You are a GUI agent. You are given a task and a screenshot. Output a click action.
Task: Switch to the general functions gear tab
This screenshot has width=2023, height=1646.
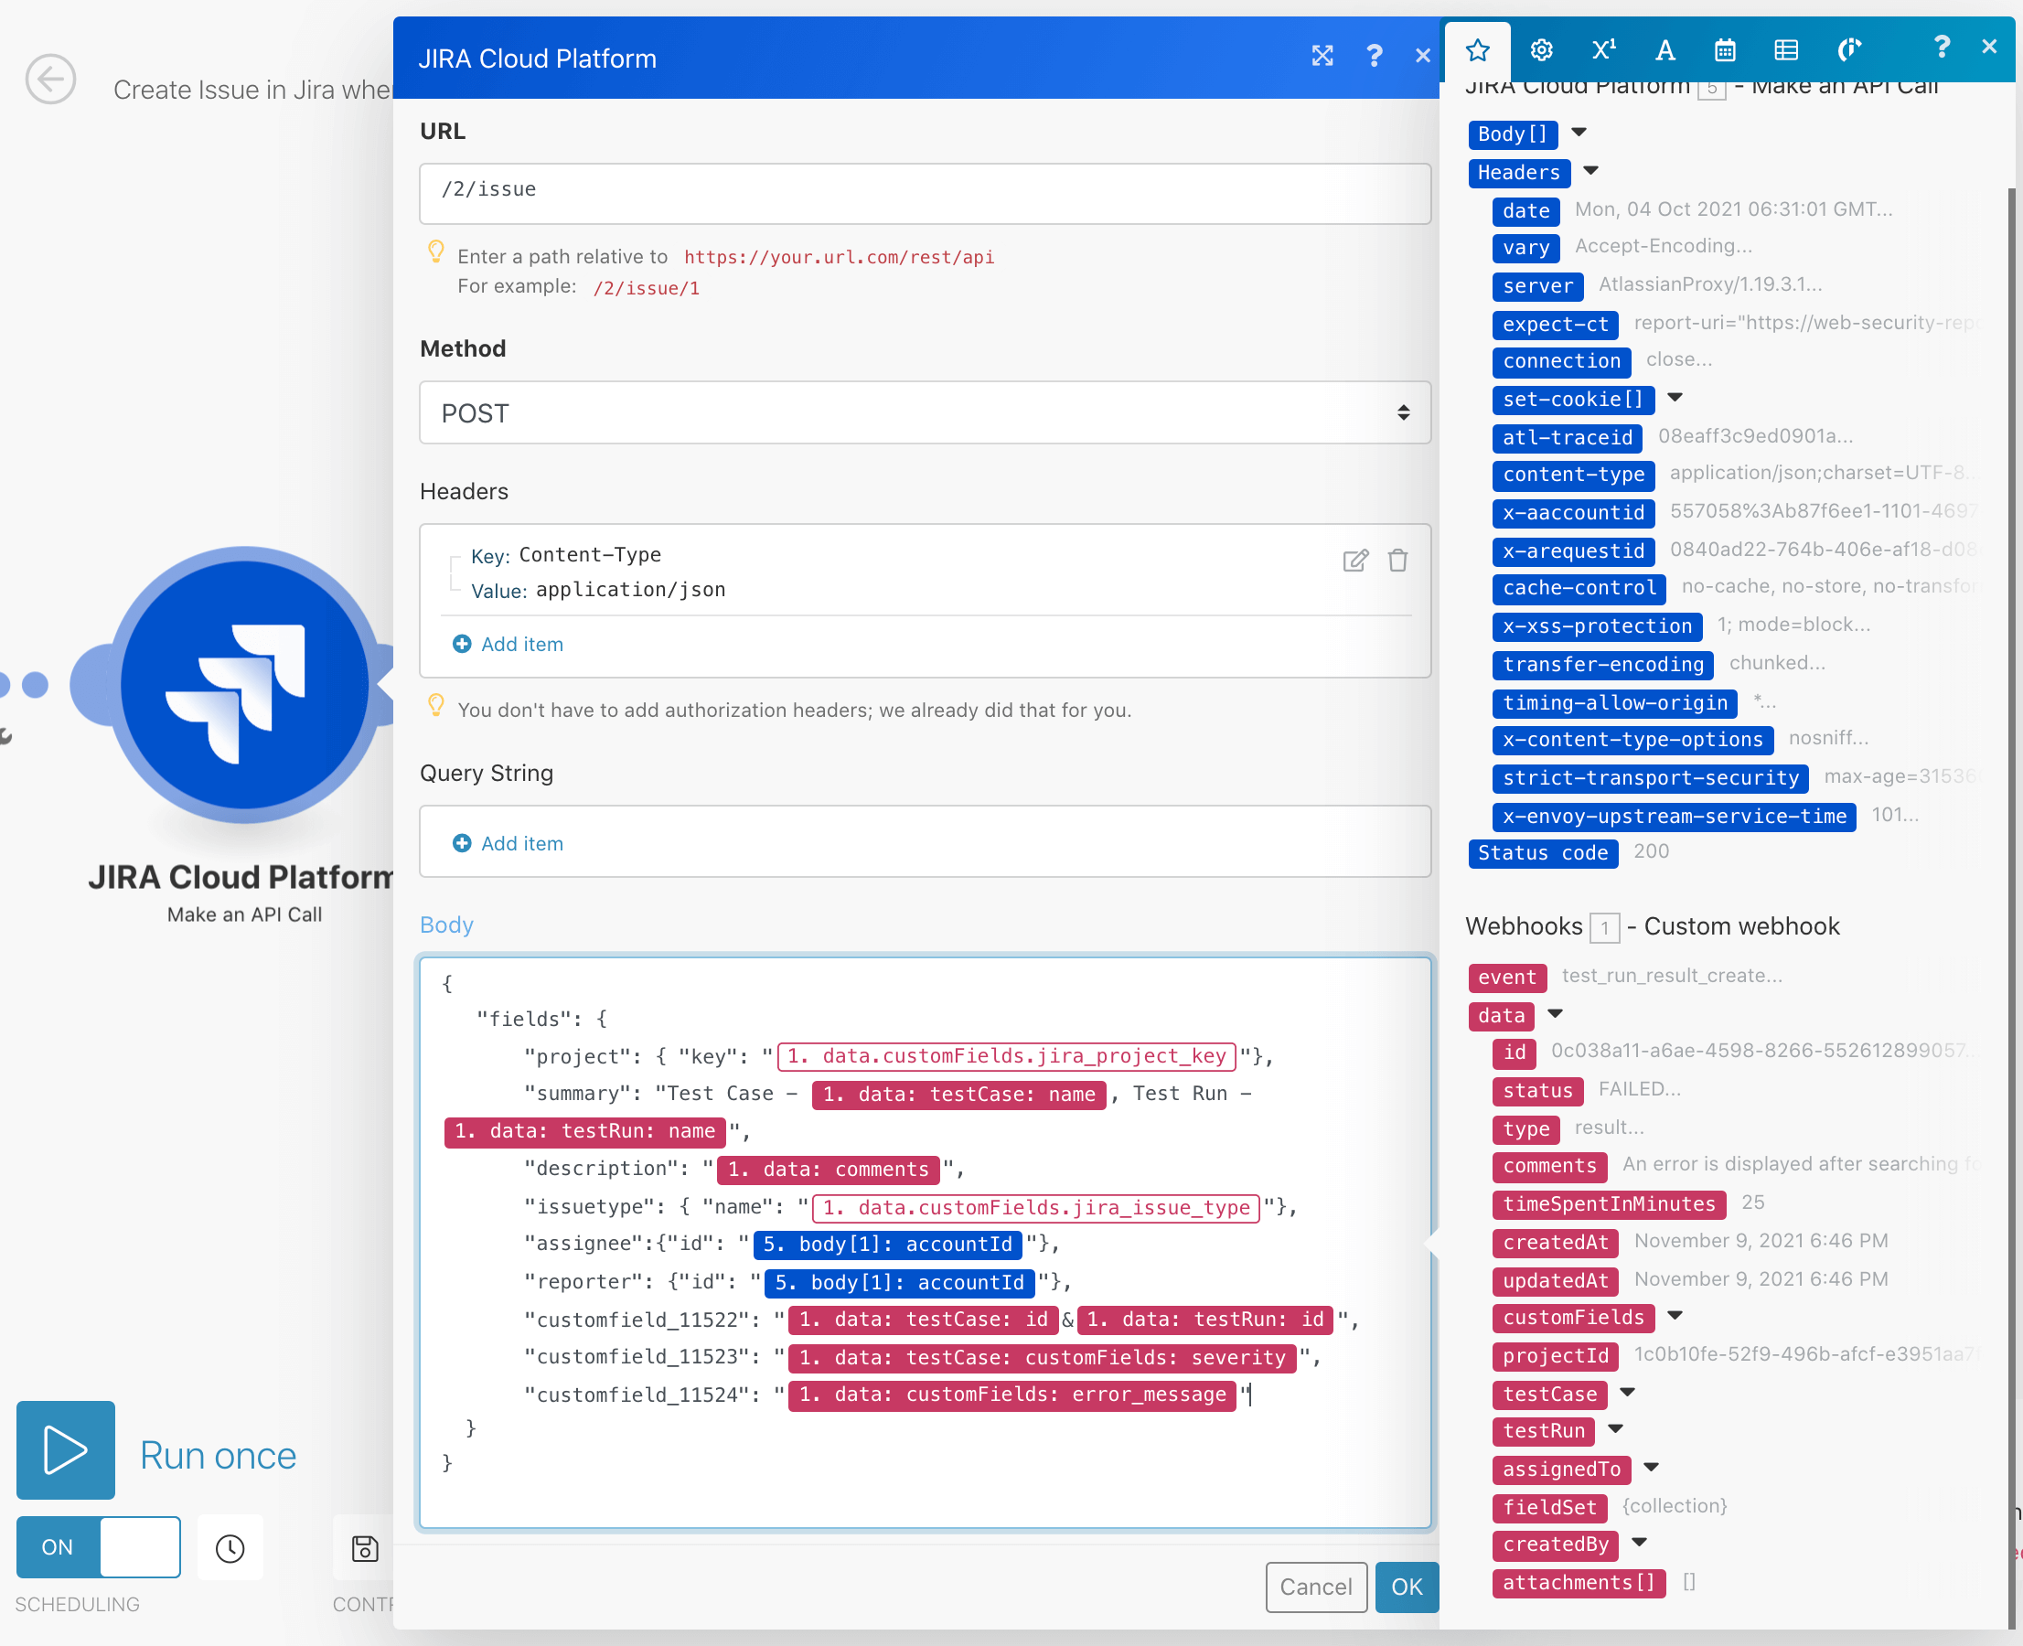(1541, 49)
